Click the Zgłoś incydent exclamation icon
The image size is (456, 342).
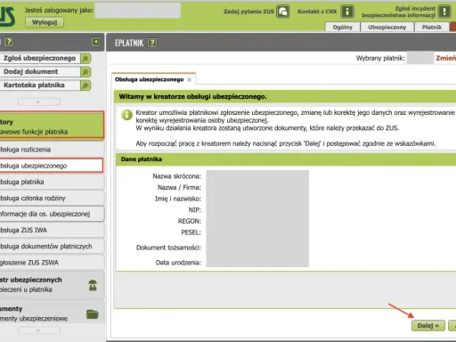444,12
